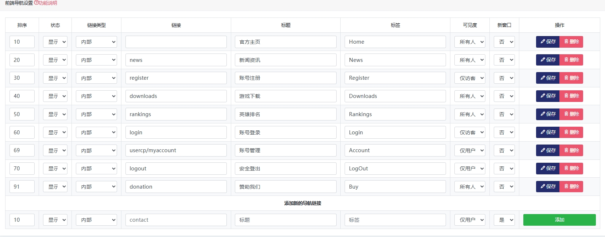Delete the donation navigation row
This screenshot has width=605, height=237.
click(x=571, y=187)
